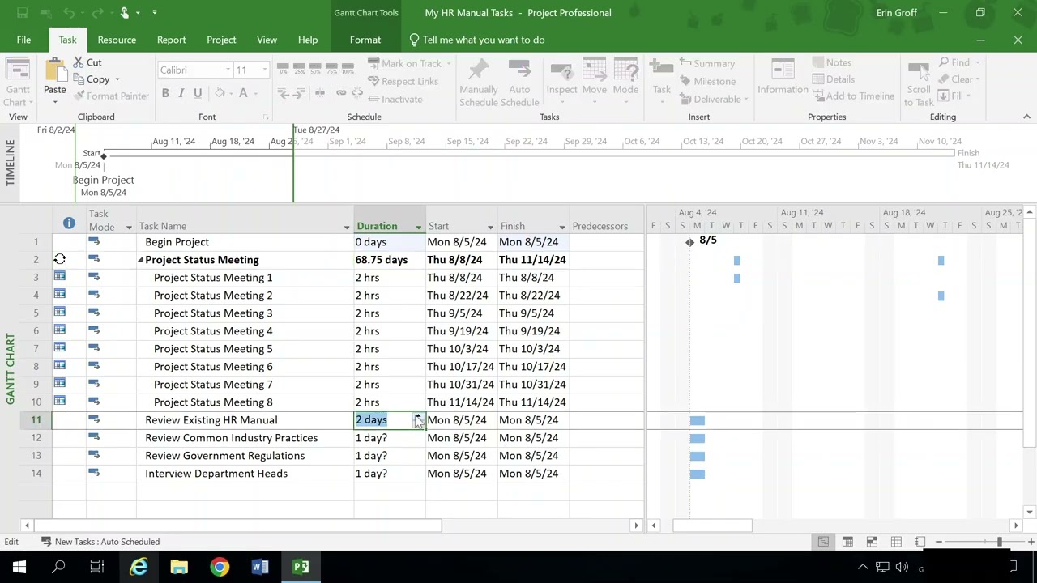Collapse the Project Status Meeting summary task
Viewport: 1037px width, 583px height.
[140, 260]
